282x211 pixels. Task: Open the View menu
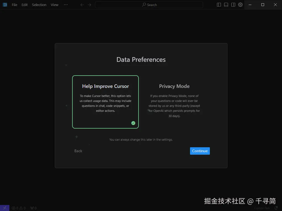[55, 5]
